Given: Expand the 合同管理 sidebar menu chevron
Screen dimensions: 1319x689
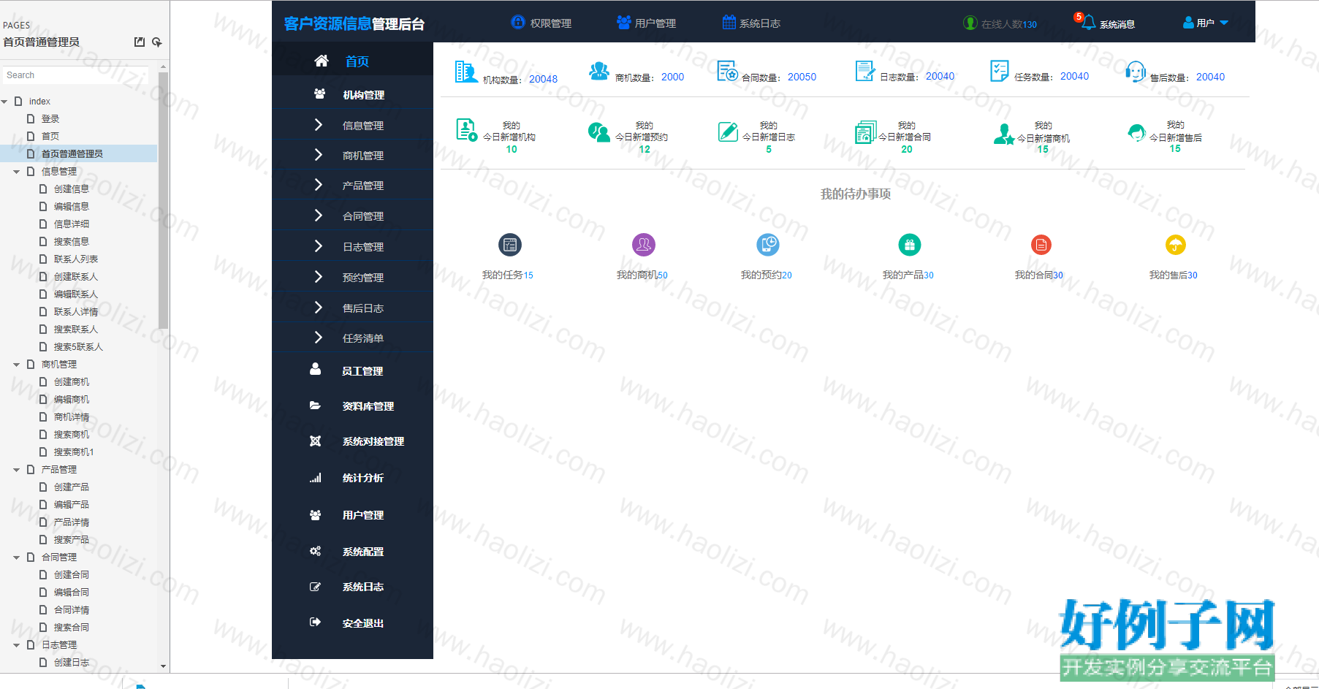Looking at the screenshot, I should click(319, 216).
